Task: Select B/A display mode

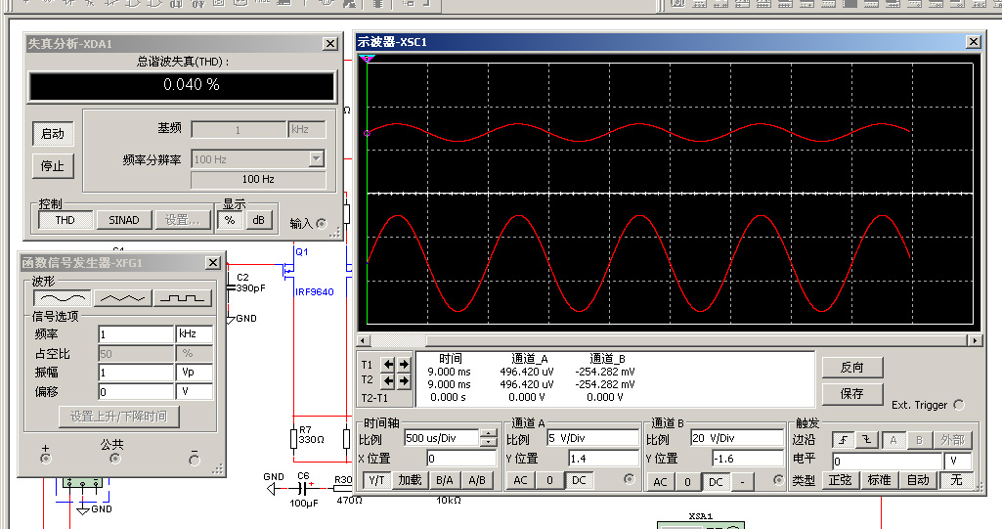Action: [x=444, y=480]
